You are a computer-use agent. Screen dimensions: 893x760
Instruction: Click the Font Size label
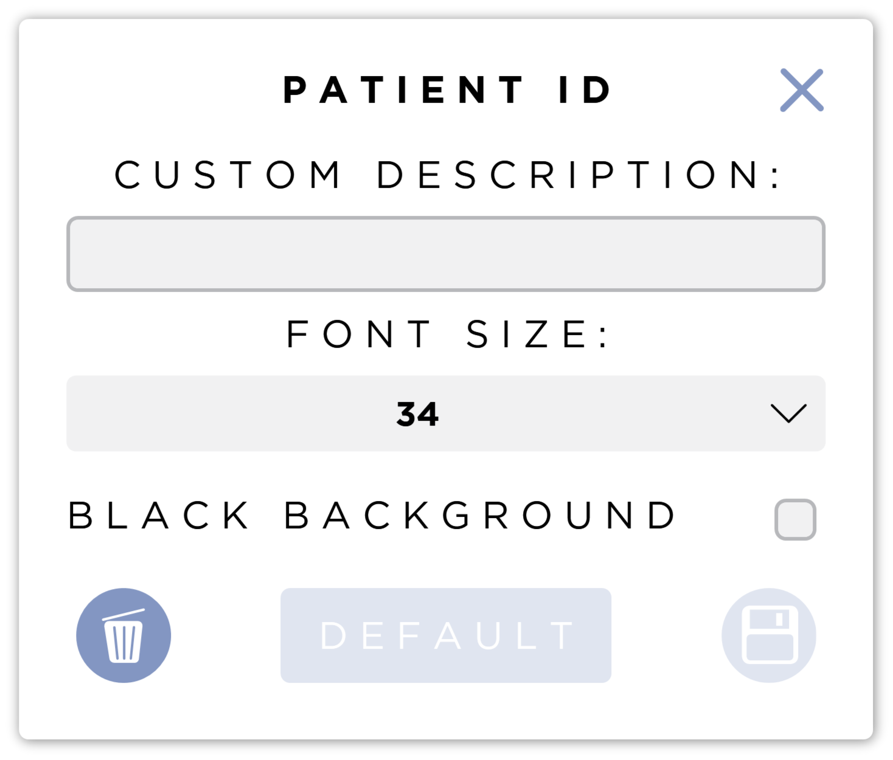click(447, 334)
